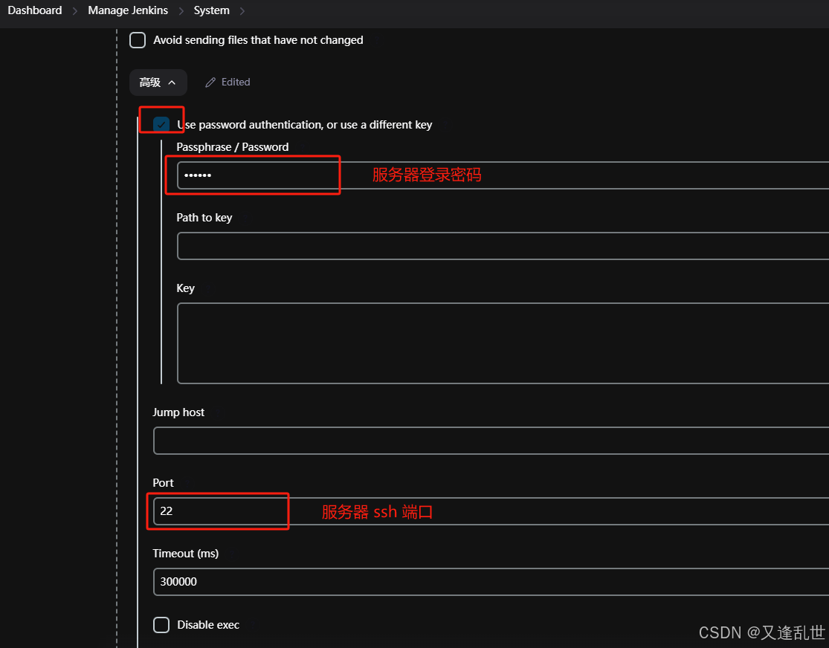The width and height of the screenshot is (829, 648).
Task: Enable the Disable exec checkbox
Action: pos(161,625)
